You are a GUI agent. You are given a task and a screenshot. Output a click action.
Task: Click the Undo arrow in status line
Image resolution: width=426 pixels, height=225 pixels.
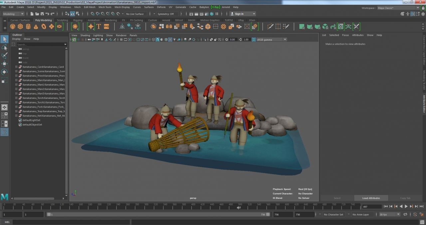click(x=47, y=14)
